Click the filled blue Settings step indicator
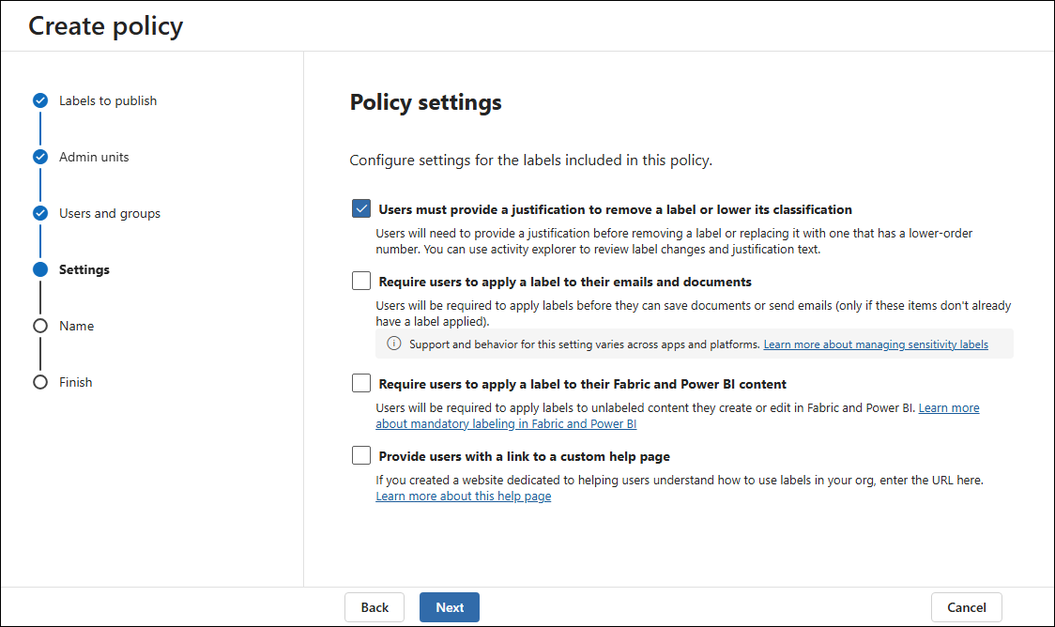 40,269
